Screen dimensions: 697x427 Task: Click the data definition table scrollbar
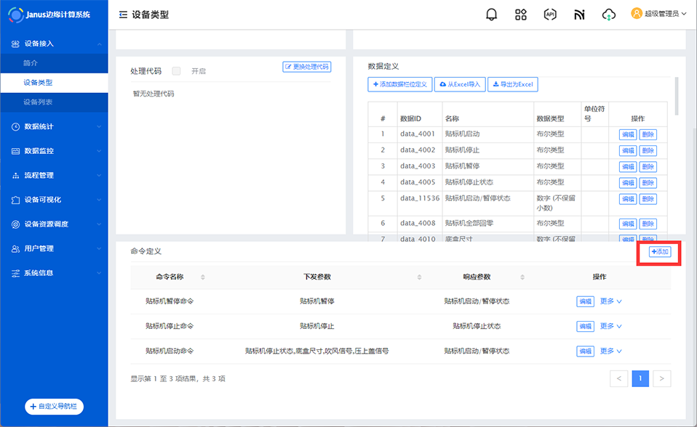point(677,96)
